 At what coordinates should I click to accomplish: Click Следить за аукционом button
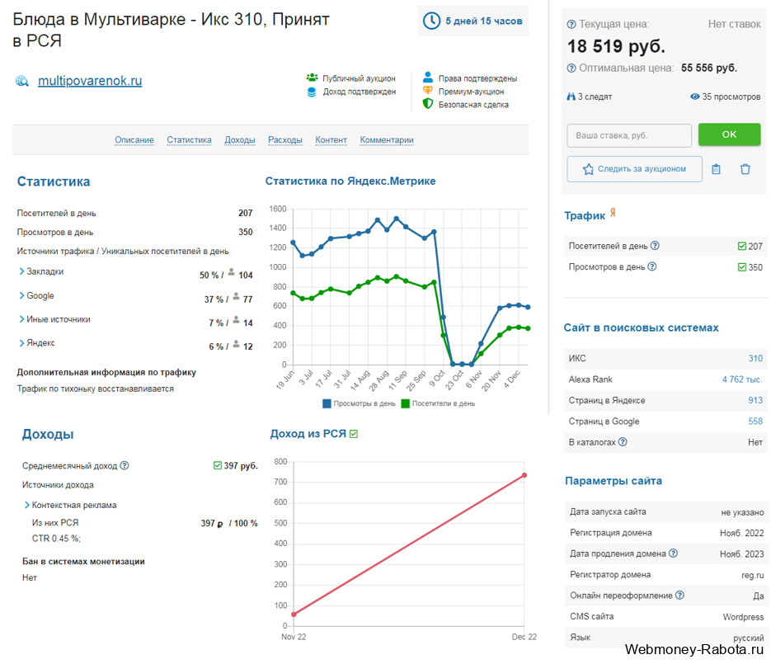634,169
